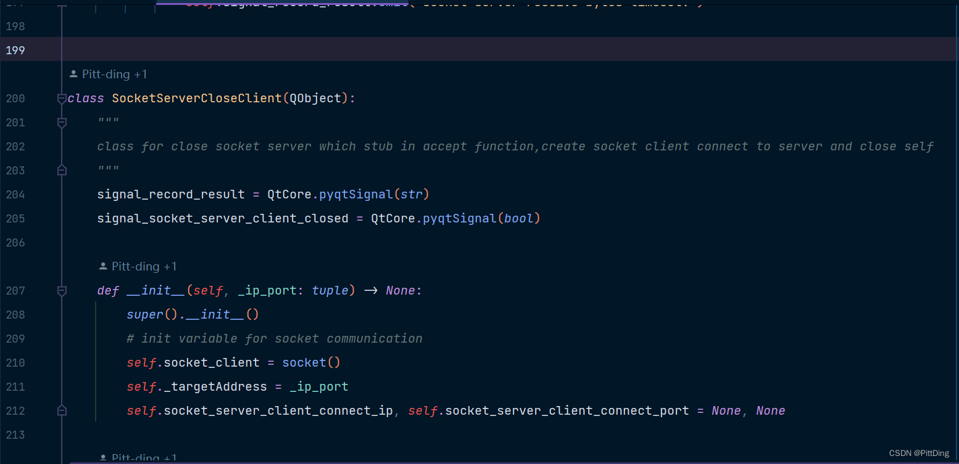Viewport: 959px width, 464px height.
Task: Click the _ip_port parameter in the def signature
Action: pos(267,291)
